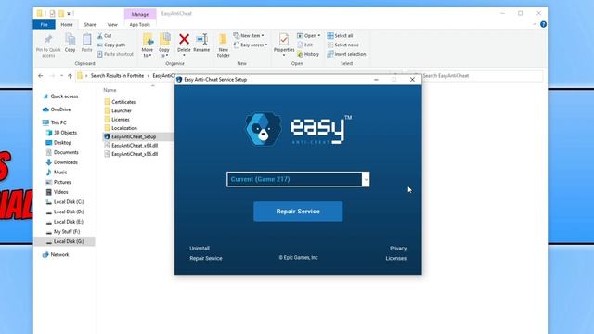Open the Licenses link in setup dialog
Screen dimensions: 594x334
coord(396,258)
